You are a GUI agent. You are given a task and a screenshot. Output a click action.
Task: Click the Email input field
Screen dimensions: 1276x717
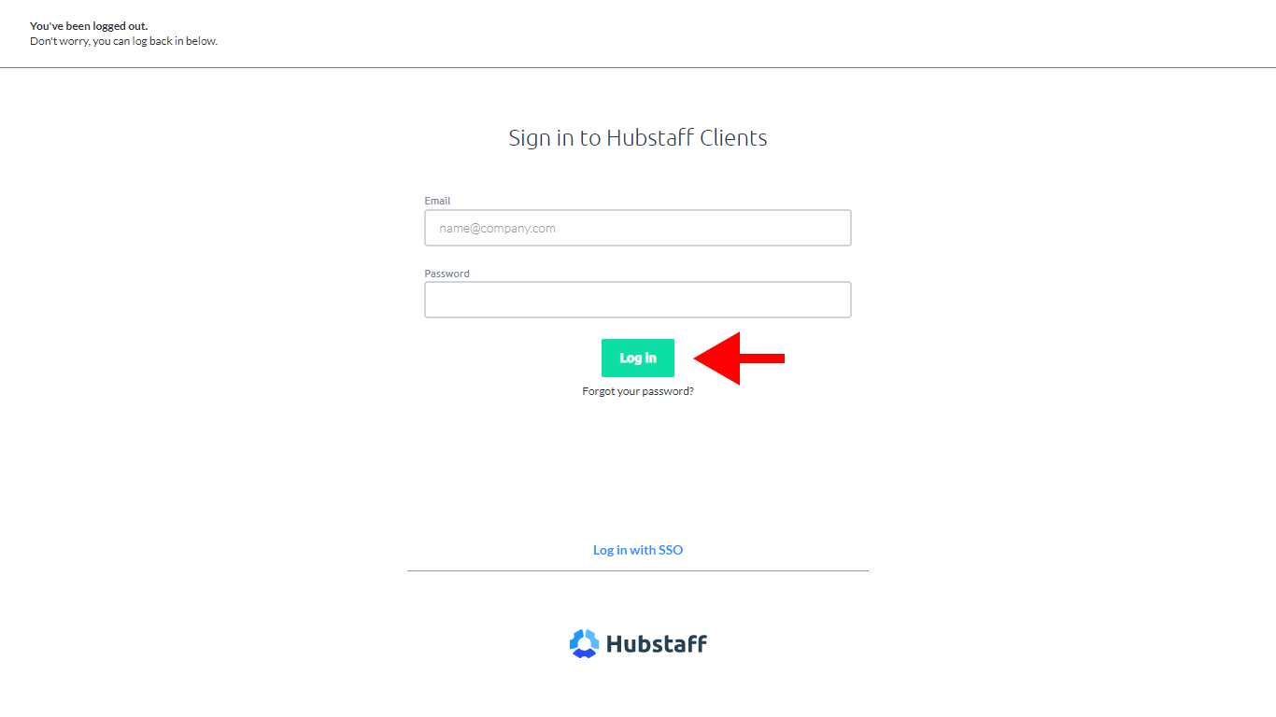(638, 228)
